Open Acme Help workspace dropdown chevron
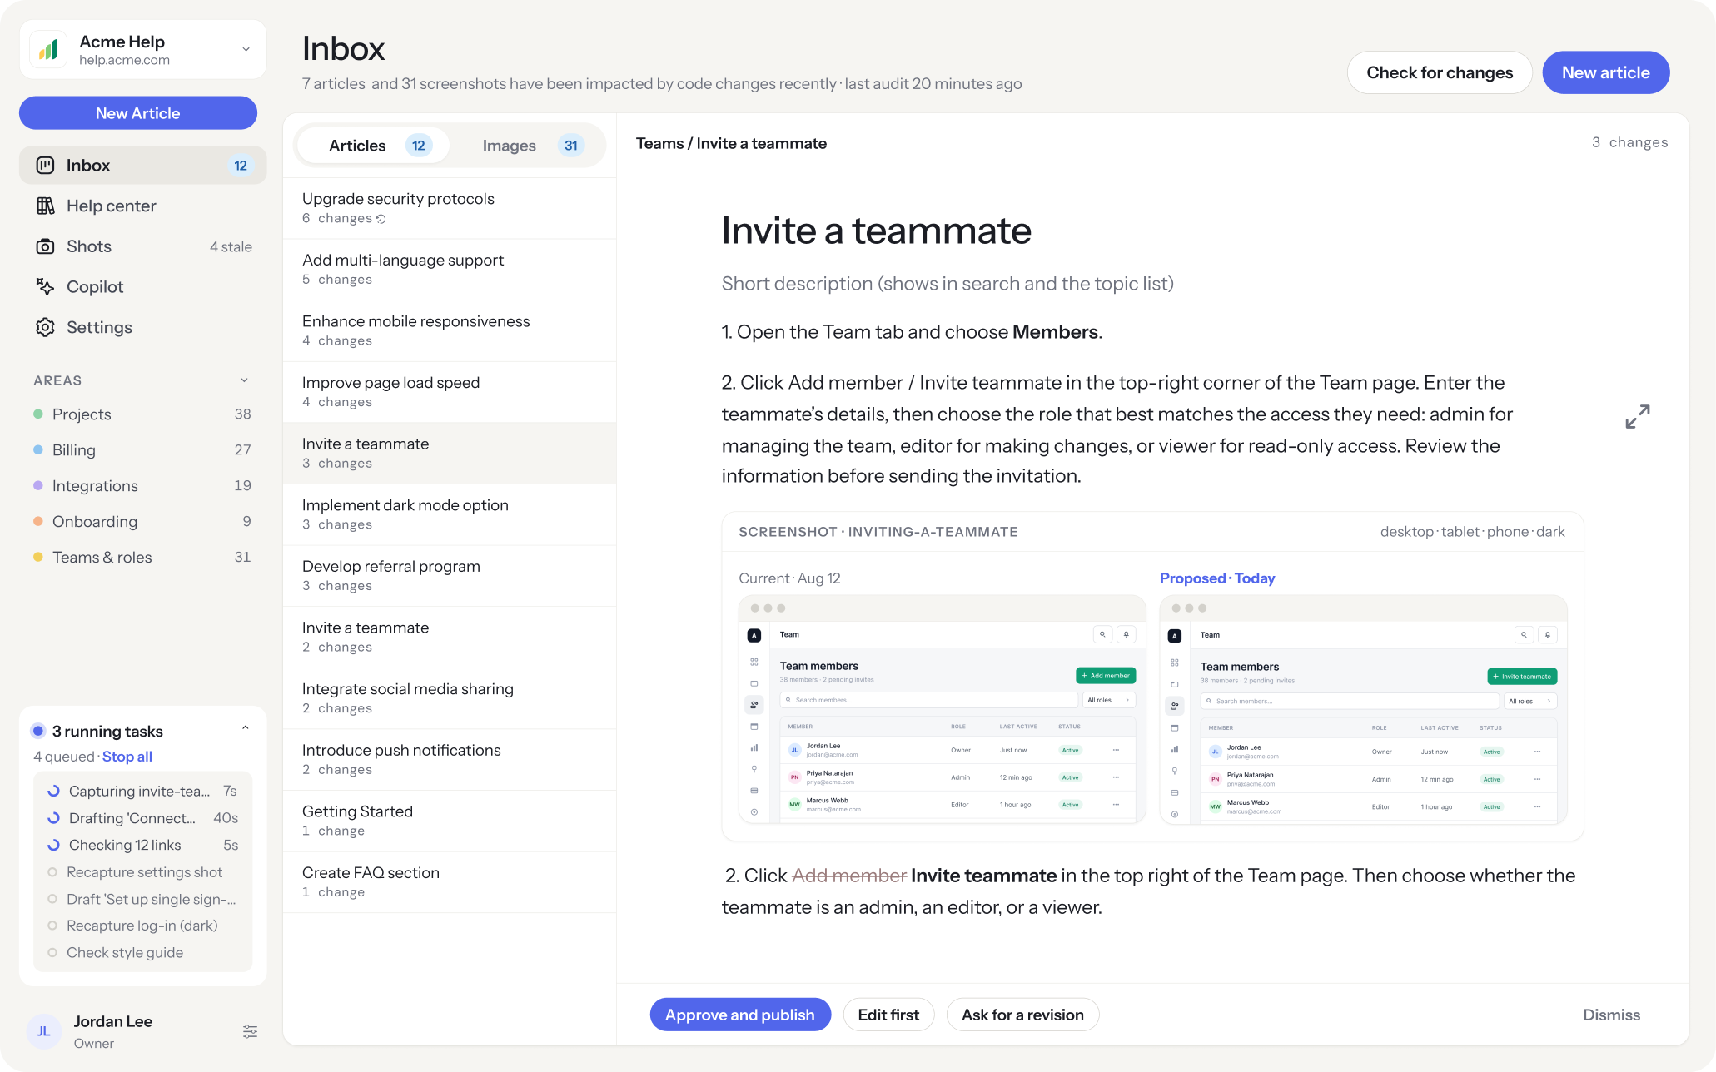Screen dimensions: 1716x1072 tap(246, 49)
